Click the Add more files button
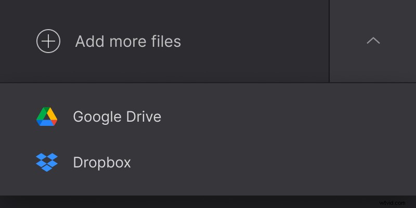Image resolution: width=416 pixels, height=208 pixels. tap(127, 41)
